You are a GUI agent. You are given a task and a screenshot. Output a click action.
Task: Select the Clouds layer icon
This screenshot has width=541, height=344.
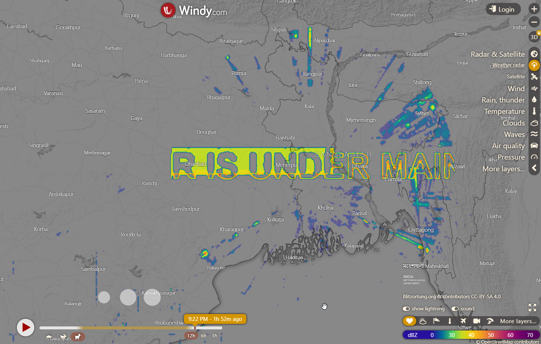pyautogui.click(x=534, y=123)
